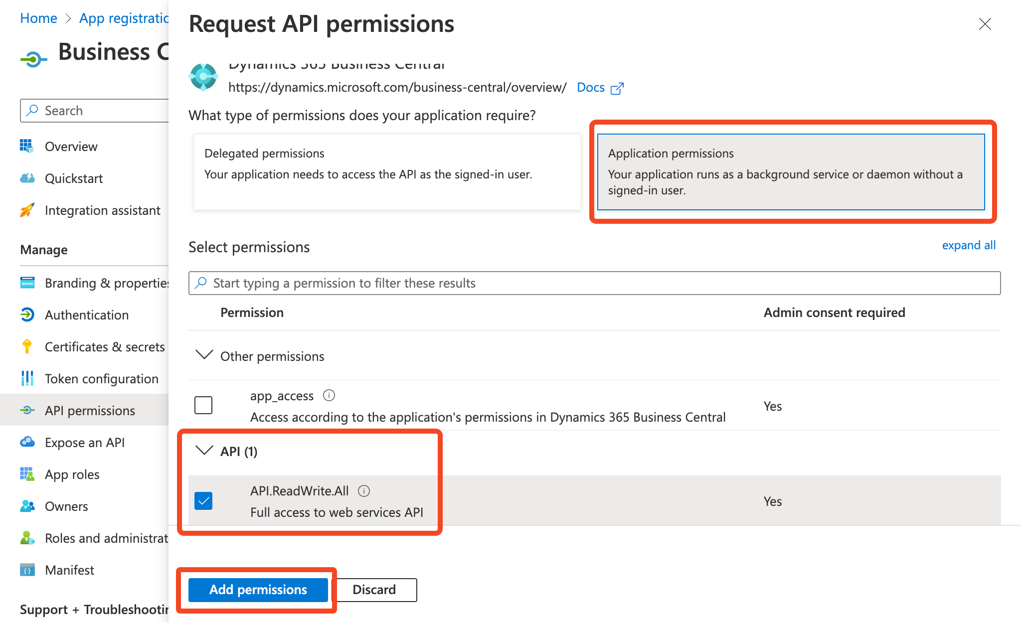Click the Certificates & secrets key icon
The image size is (1021, 622).
point(27,346)
